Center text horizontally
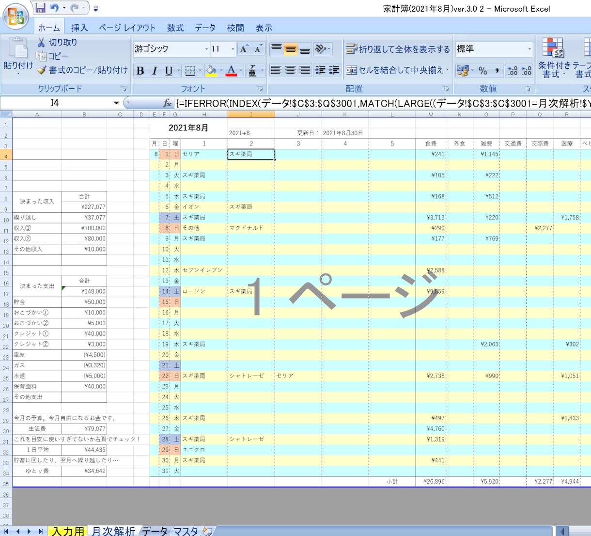The width and height of the screenshot is (591, 536). pos(290,70)
